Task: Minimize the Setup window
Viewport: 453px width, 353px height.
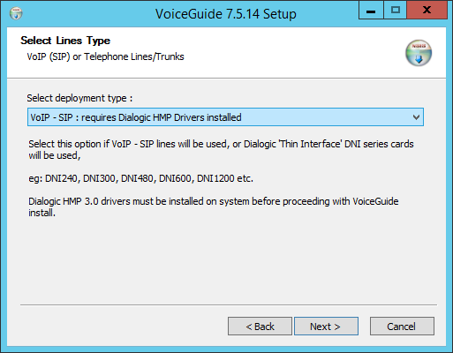Action: click(371, 11)
